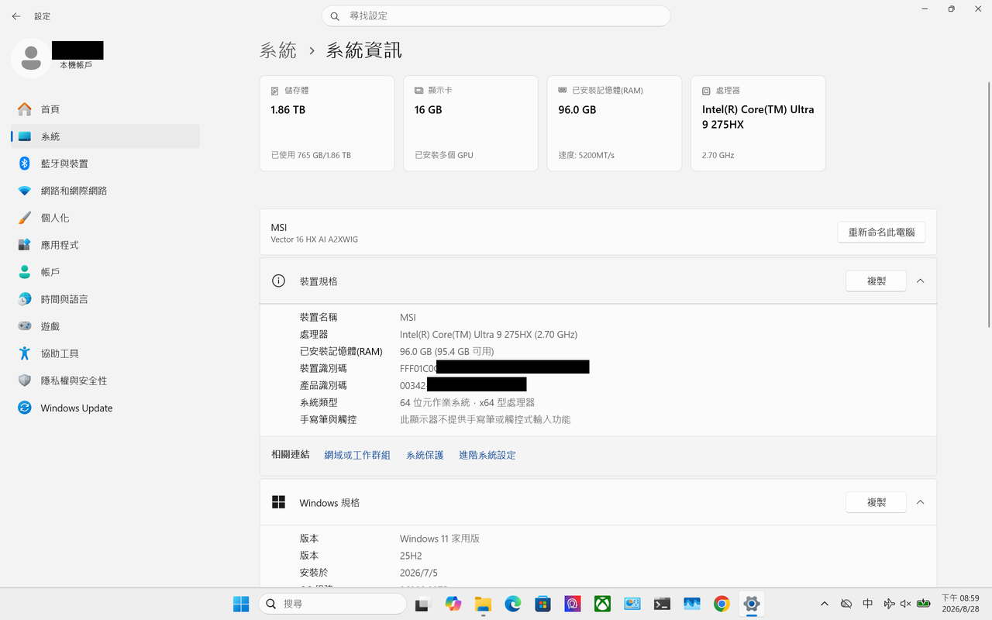Image resolution: width=992 pixels, height=620 pixels.
Task: Click 重新命名此電腦 button
Action: click(x=881, y=232)
